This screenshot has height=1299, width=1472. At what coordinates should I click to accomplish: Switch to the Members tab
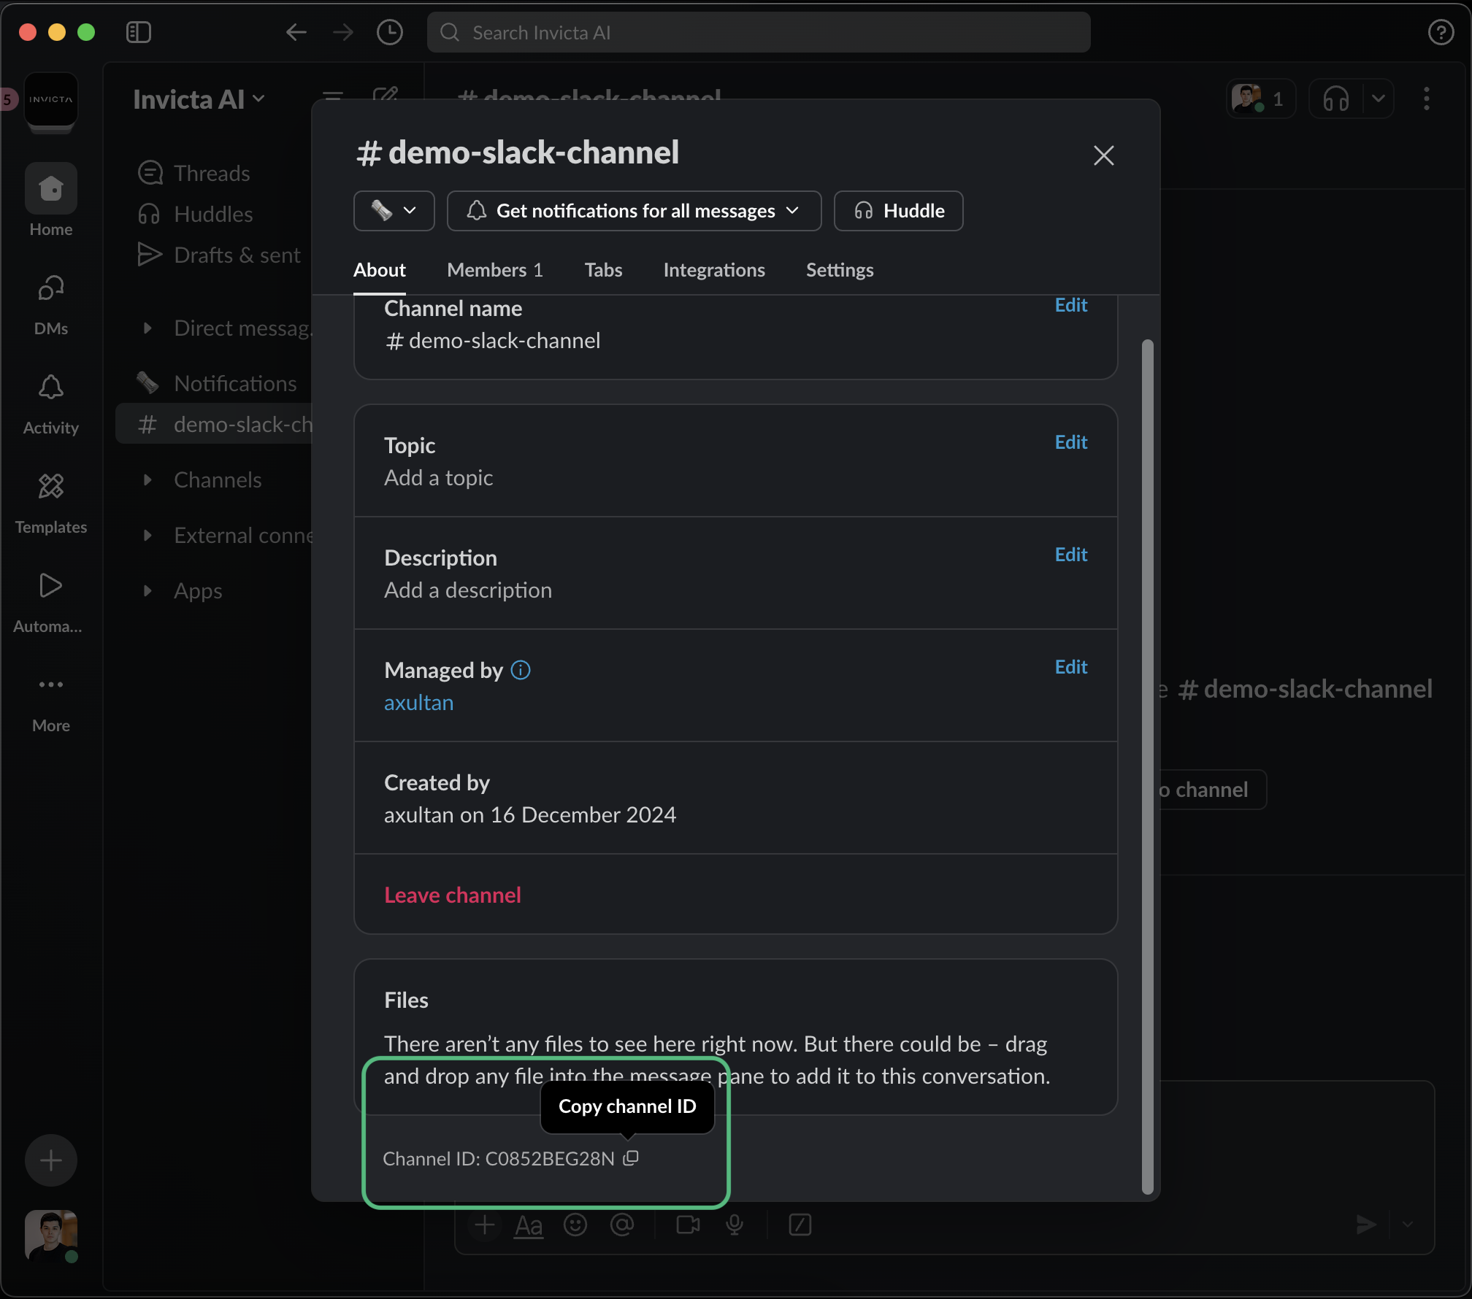(x=494, y=269)
